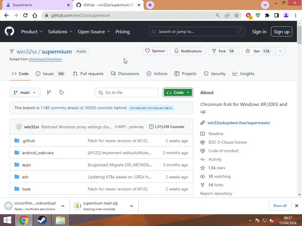
Task: Expand options for Unconfirmed crdownload item
Action: point(63,206)
